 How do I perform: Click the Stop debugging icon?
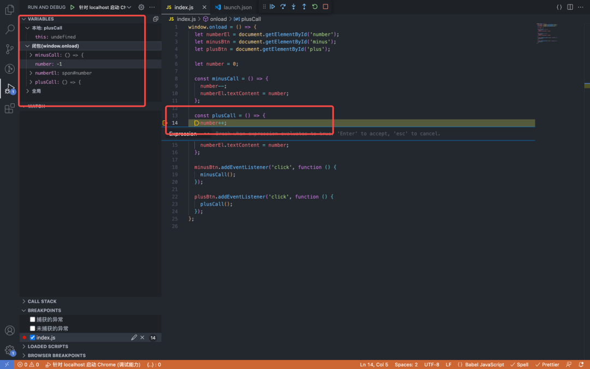point(324,7)
